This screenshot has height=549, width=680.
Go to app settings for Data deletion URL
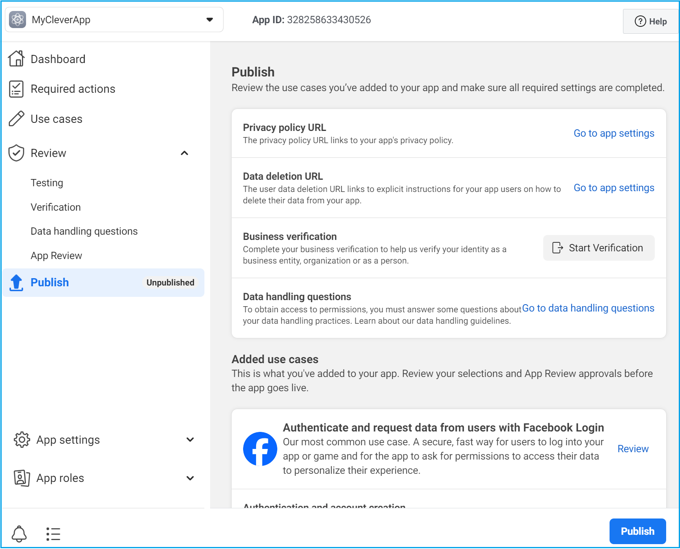[614, 188]
